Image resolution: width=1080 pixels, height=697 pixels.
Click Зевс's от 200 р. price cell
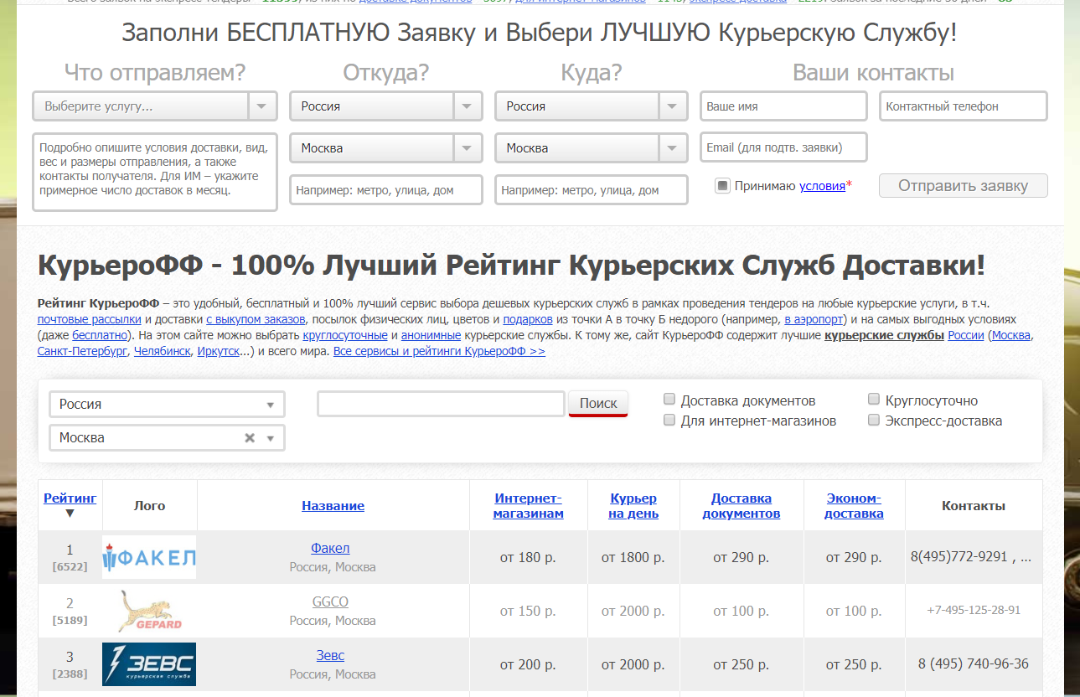pyautogui.click(x=528, y=664)
